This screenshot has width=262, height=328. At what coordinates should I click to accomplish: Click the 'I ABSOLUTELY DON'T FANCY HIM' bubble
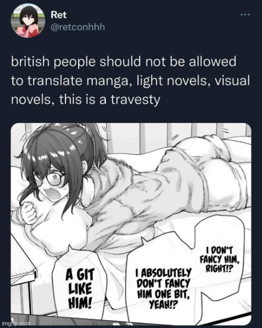click(x=163, y=289)
